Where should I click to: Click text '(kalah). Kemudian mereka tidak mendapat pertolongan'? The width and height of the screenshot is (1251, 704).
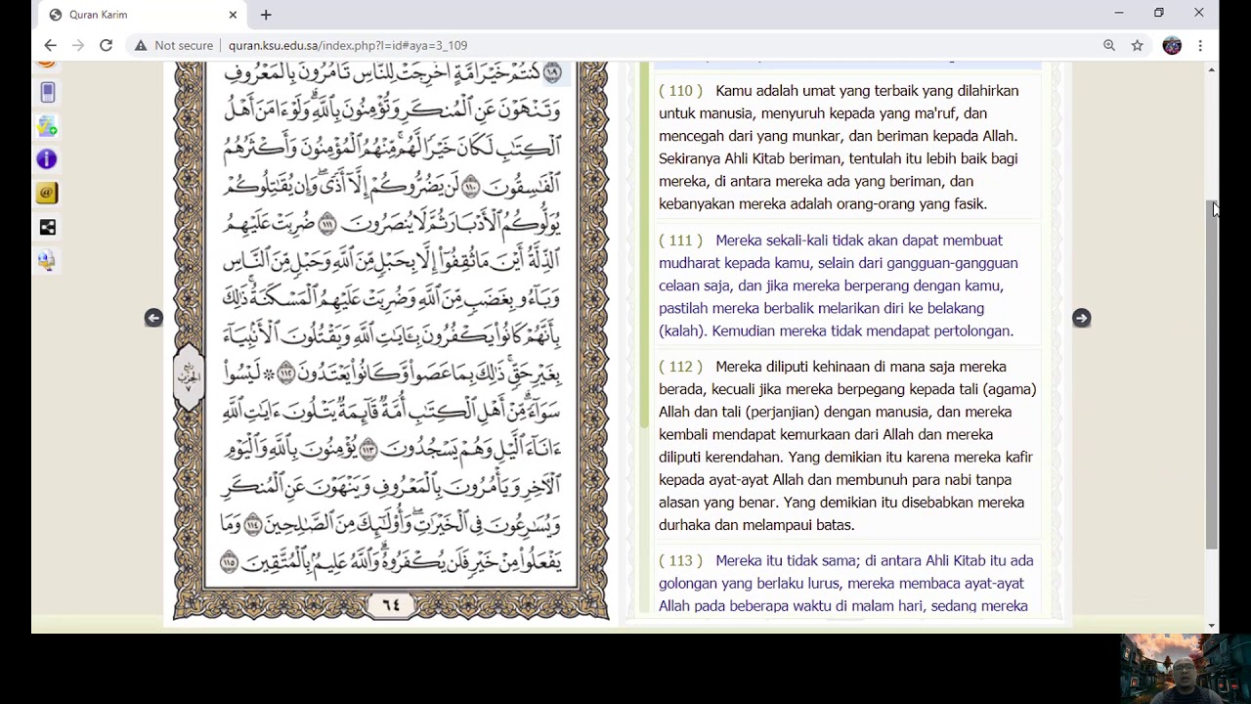tap(836, 331)
